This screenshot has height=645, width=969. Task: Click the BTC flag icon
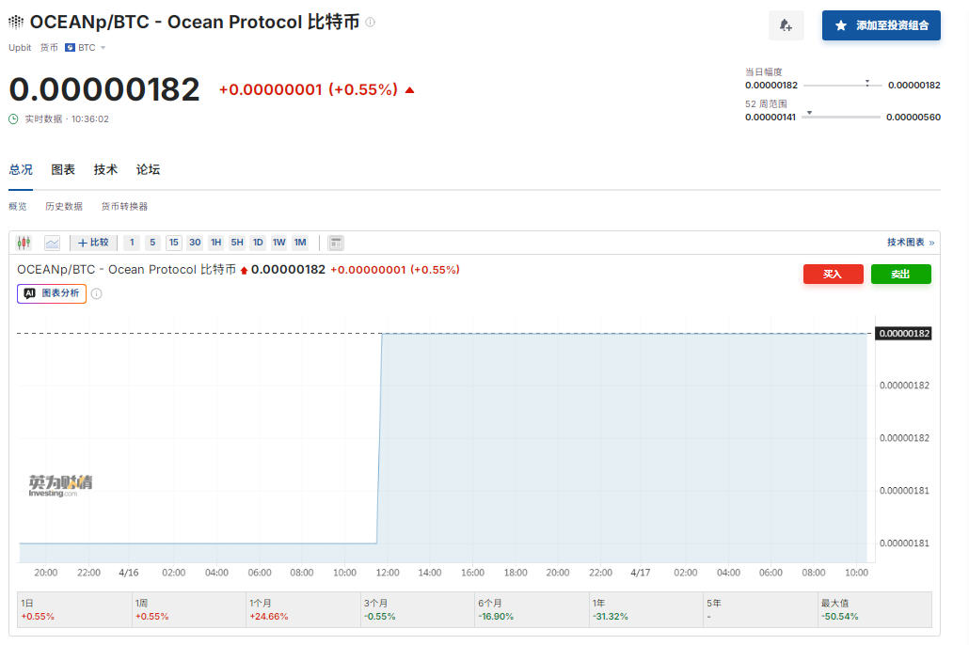point(70,48)
